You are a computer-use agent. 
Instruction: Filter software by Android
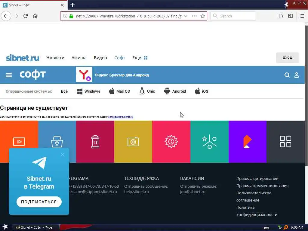click(x=175, y=91)
